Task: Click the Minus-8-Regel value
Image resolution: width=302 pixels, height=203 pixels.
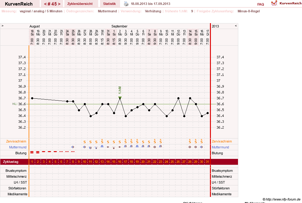Action: tap(248, 11)
